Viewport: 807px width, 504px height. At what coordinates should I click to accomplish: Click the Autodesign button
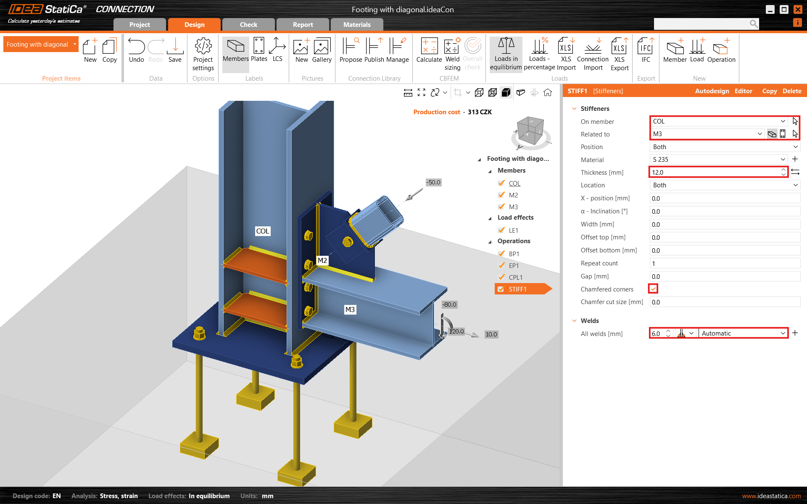coord(712,91)
